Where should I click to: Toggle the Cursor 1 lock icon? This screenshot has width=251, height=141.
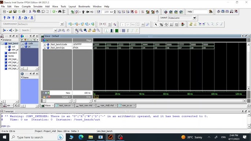click(x=44, y=97)
